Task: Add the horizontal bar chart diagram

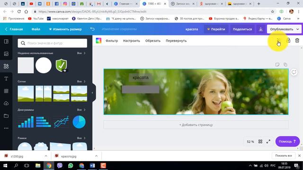Action: 44,122
